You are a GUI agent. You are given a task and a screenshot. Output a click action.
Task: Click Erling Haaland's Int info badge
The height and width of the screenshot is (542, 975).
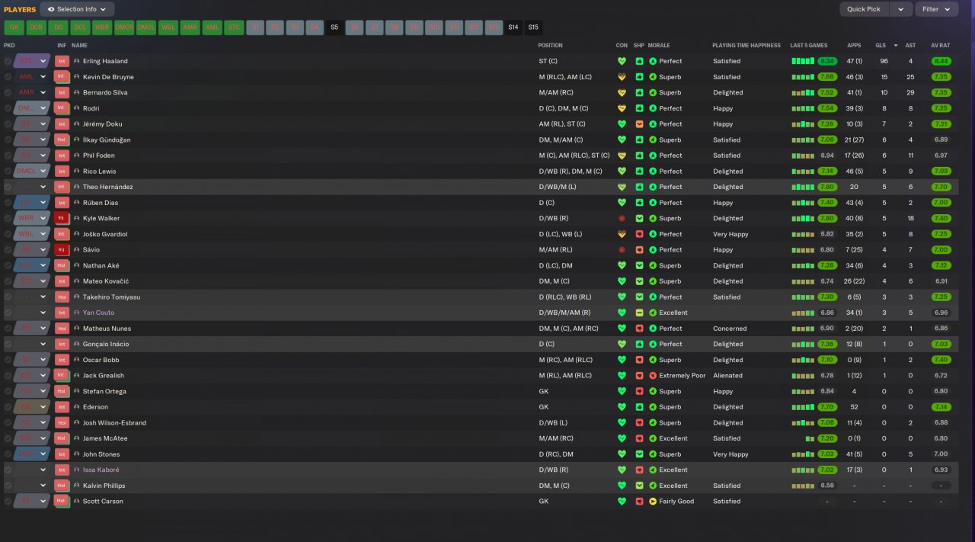click(62, 61)
